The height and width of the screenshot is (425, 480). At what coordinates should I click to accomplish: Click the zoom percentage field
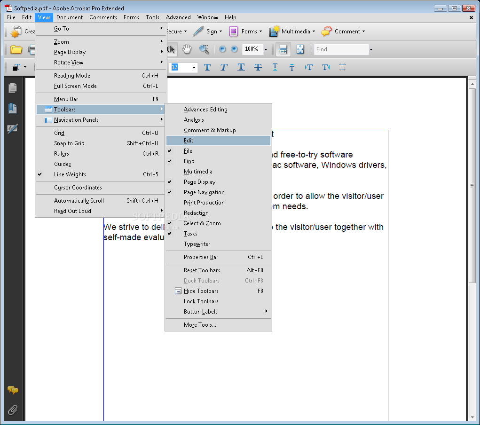coord(252,49)
